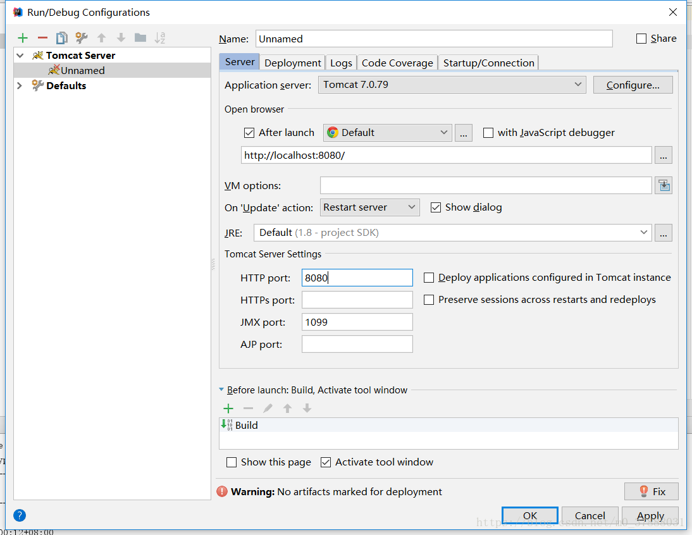Open the Code Coverage tab
This screenshot has height=535, width=692.
[397, 63]
